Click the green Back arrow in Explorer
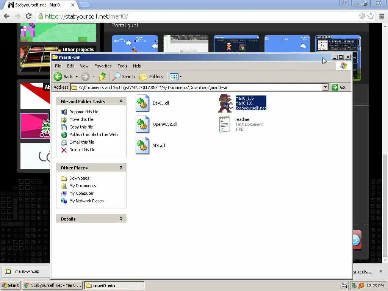This screenshot has height=291, width=388. tap(58, 77)
